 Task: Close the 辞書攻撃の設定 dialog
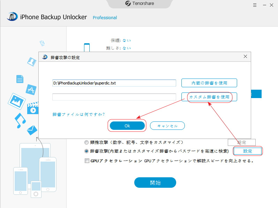pyautogui.click(x=245, y=57)
